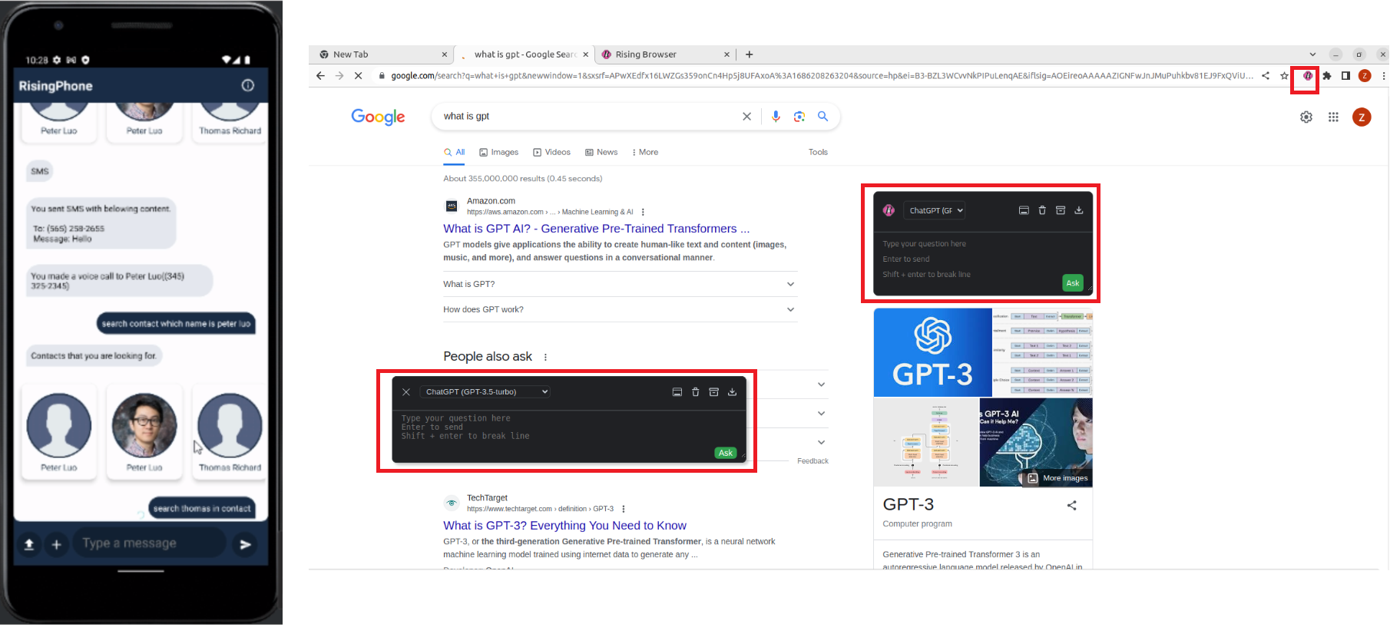Click the archive box icon in the sidebar ChatGPT panel
The height and width of the screenshot is (627, 1400).
[1061, 210]
